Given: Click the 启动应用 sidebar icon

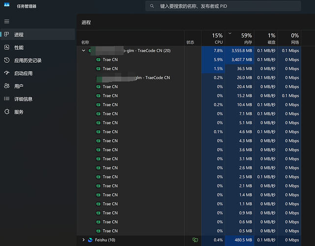Looking at the screenshot, I should point(6,73).
